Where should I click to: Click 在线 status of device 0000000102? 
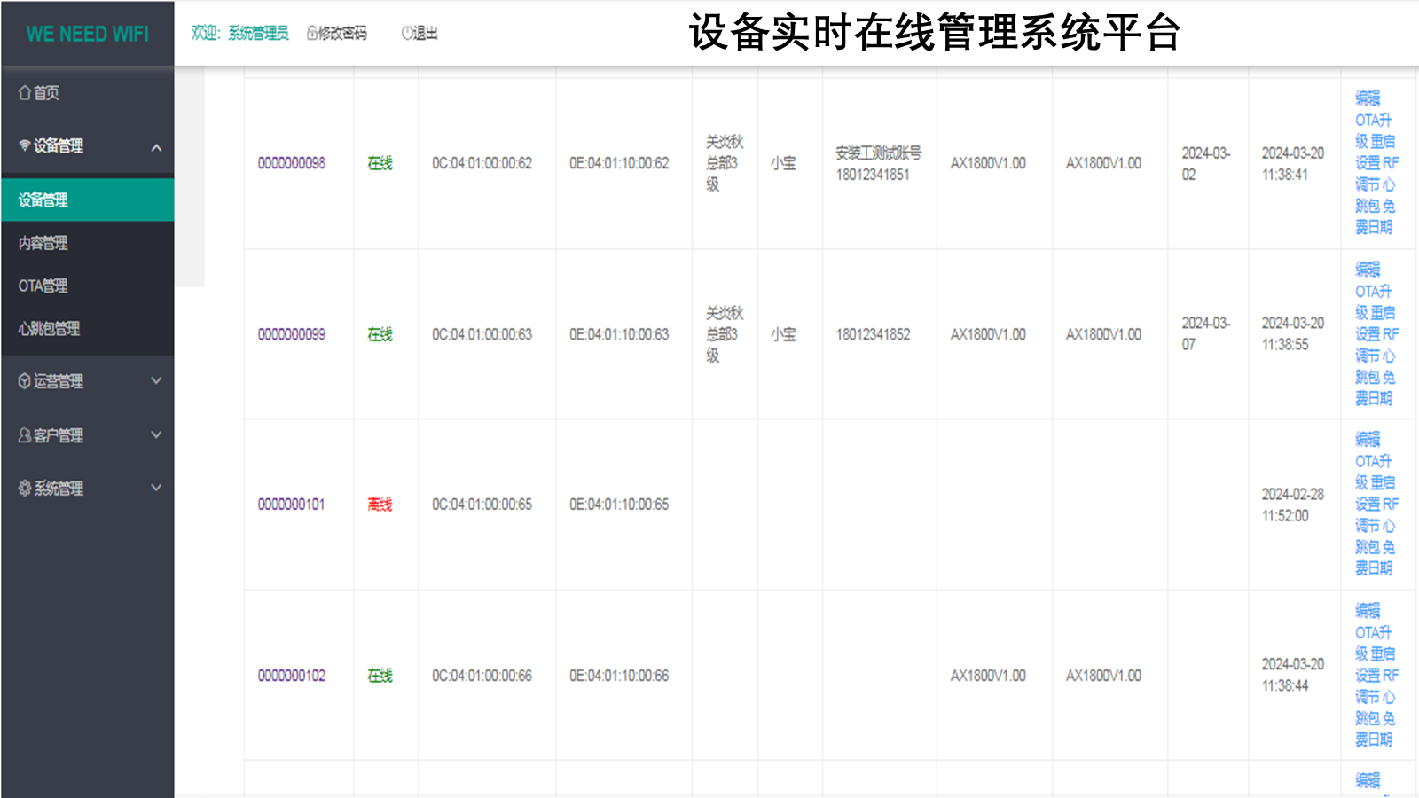(x=380, y=676)
